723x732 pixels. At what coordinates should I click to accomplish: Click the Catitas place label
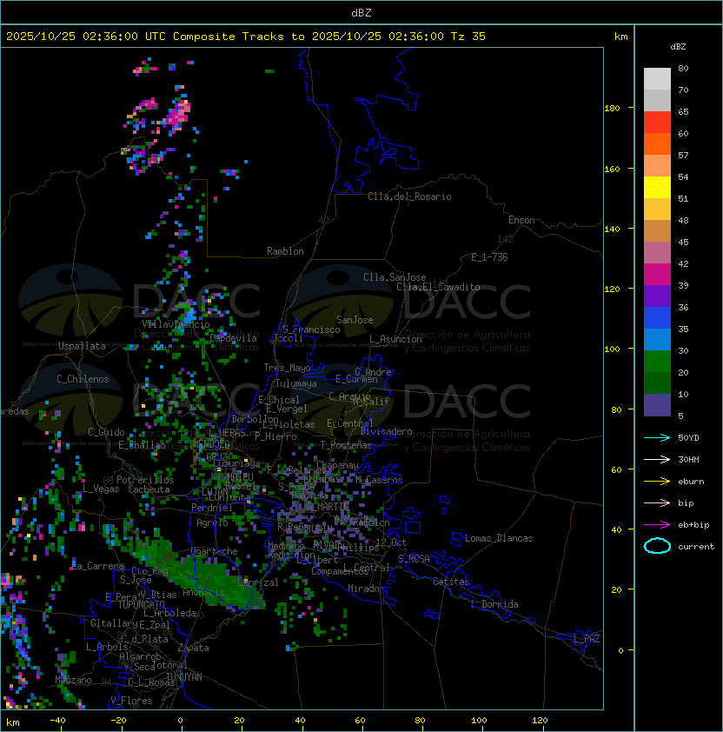[451, 582]
